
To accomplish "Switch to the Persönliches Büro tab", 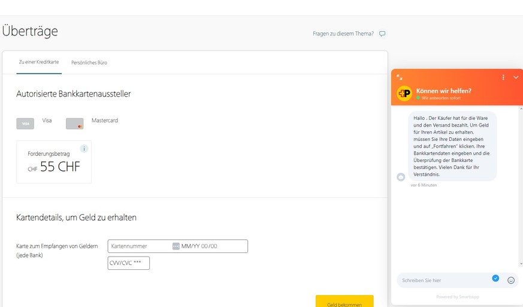I will (x=89, y=62).
